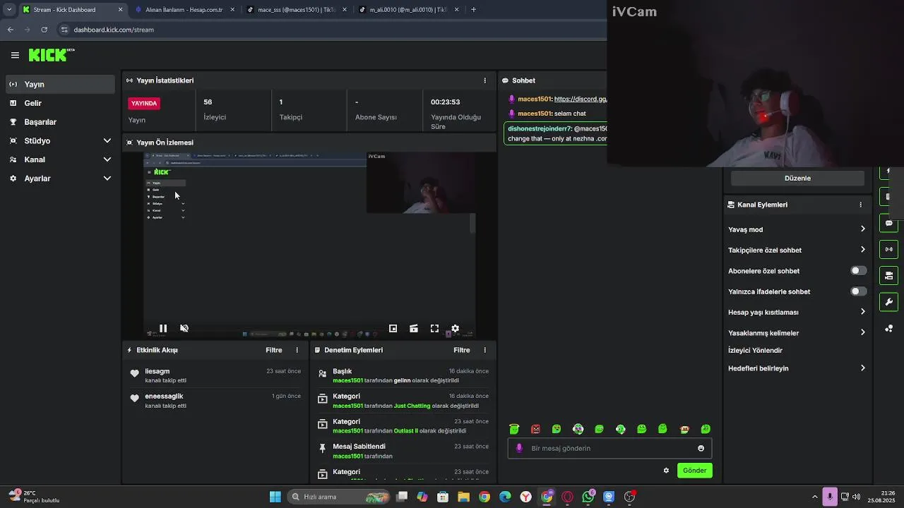This screenshot has height=508, width=904.
Task: Select the broadcast signal icon in right toolbar
Action: [x=889, y=249]
